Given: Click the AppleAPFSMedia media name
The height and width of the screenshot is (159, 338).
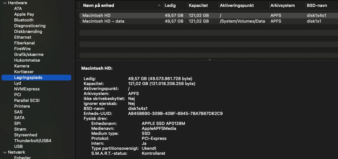Looking at the screenshot, I should click(x=159, y=128).
